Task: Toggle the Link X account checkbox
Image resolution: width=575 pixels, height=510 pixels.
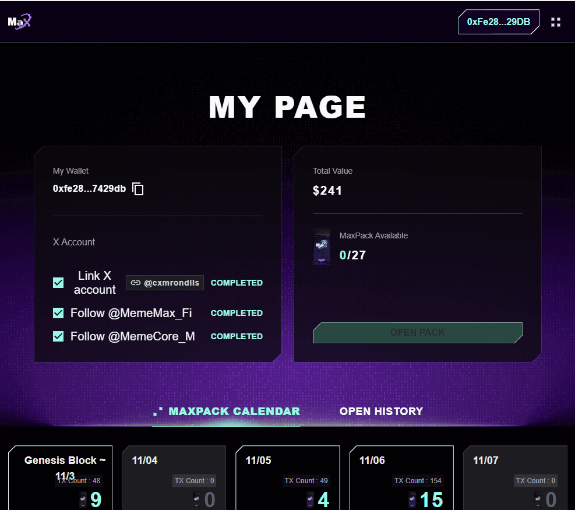Action: click(58, 283)
